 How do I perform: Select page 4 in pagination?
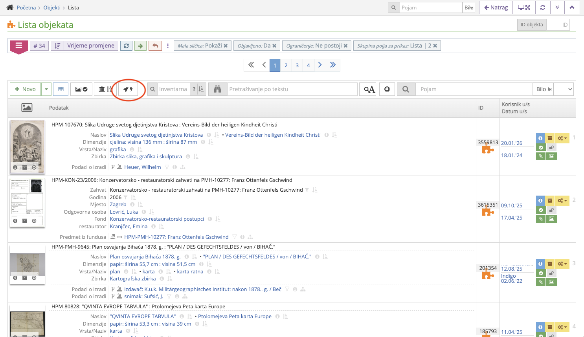(x=309, y=65)
